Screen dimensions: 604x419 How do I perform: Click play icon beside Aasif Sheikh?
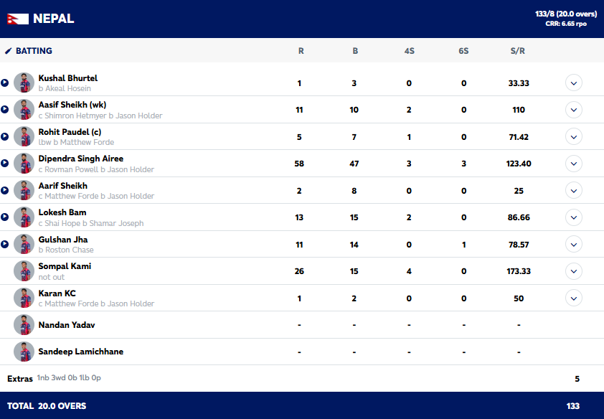(5, 110)
